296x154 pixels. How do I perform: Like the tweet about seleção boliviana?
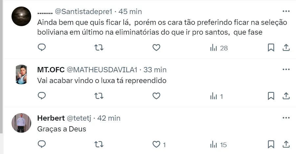coord(156,48)
